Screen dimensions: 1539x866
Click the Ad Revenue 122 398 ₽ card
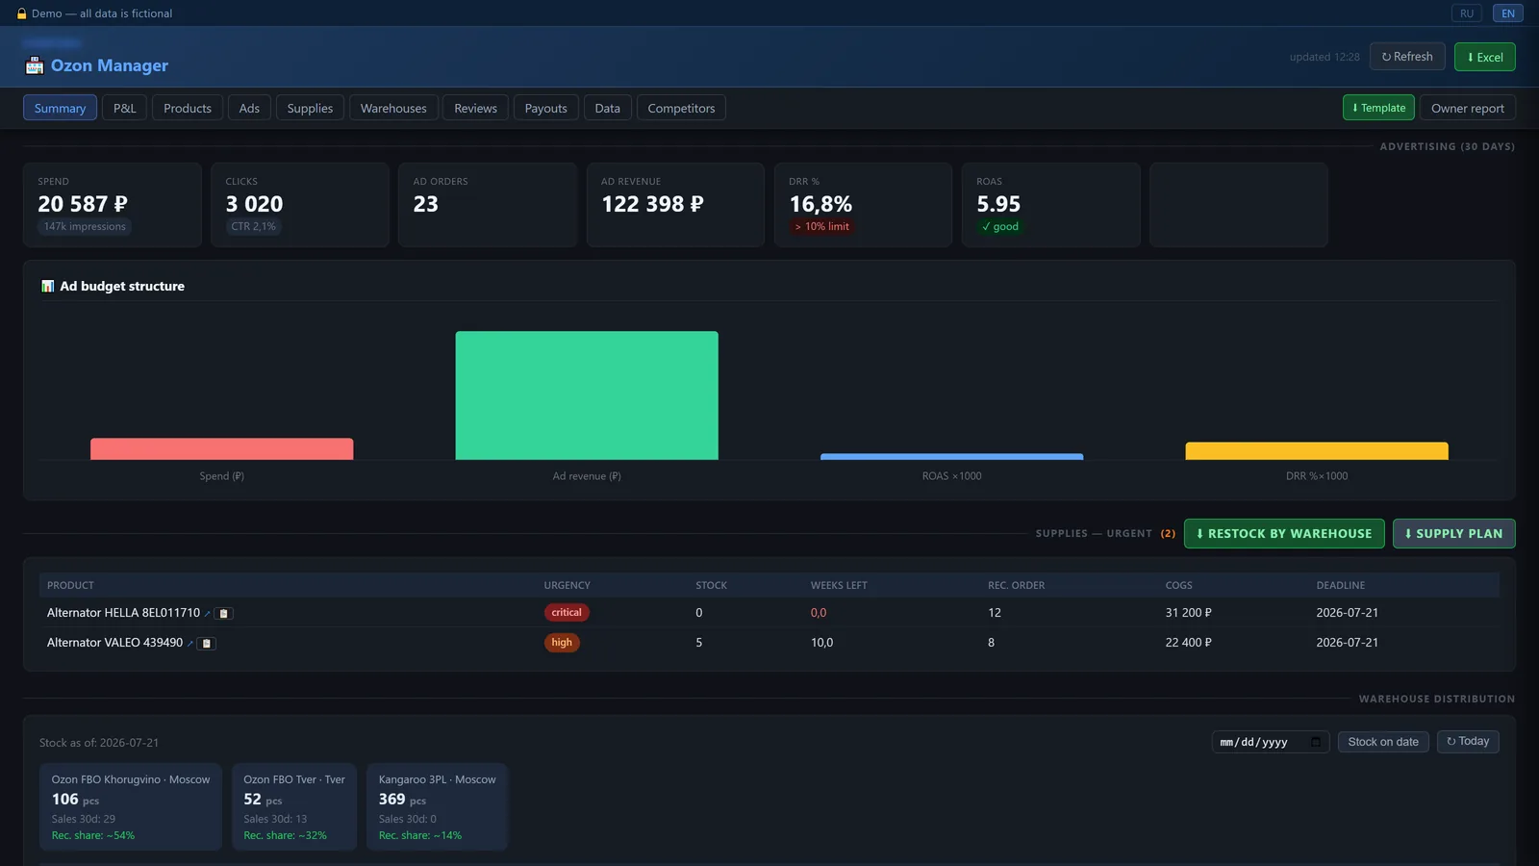click(x=675, y=205)
